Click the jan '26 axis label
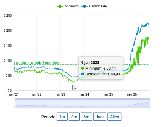 click(132, 94)
